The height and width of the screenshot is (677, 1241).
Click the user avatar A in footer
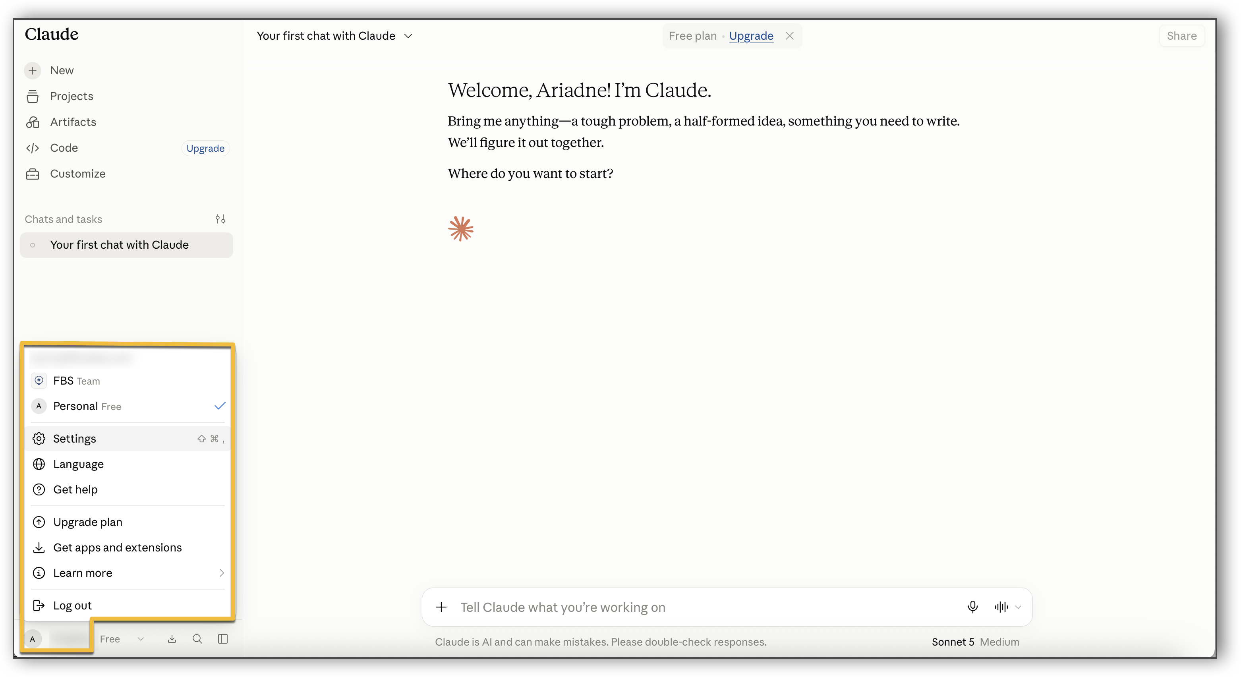(x=33, y=639)
